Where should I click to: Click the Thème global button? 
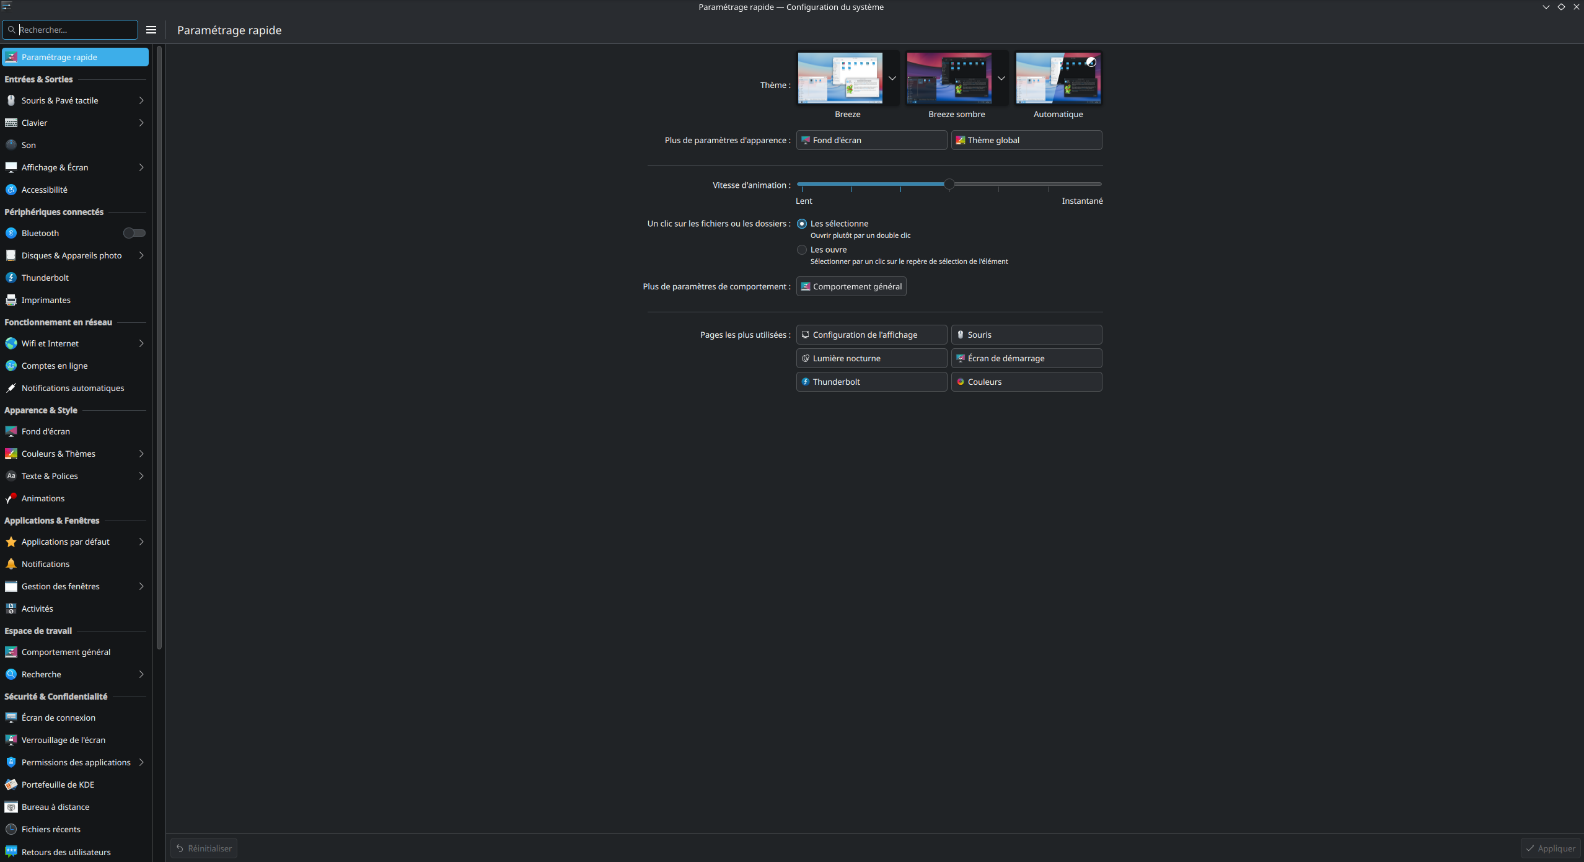1026,140
